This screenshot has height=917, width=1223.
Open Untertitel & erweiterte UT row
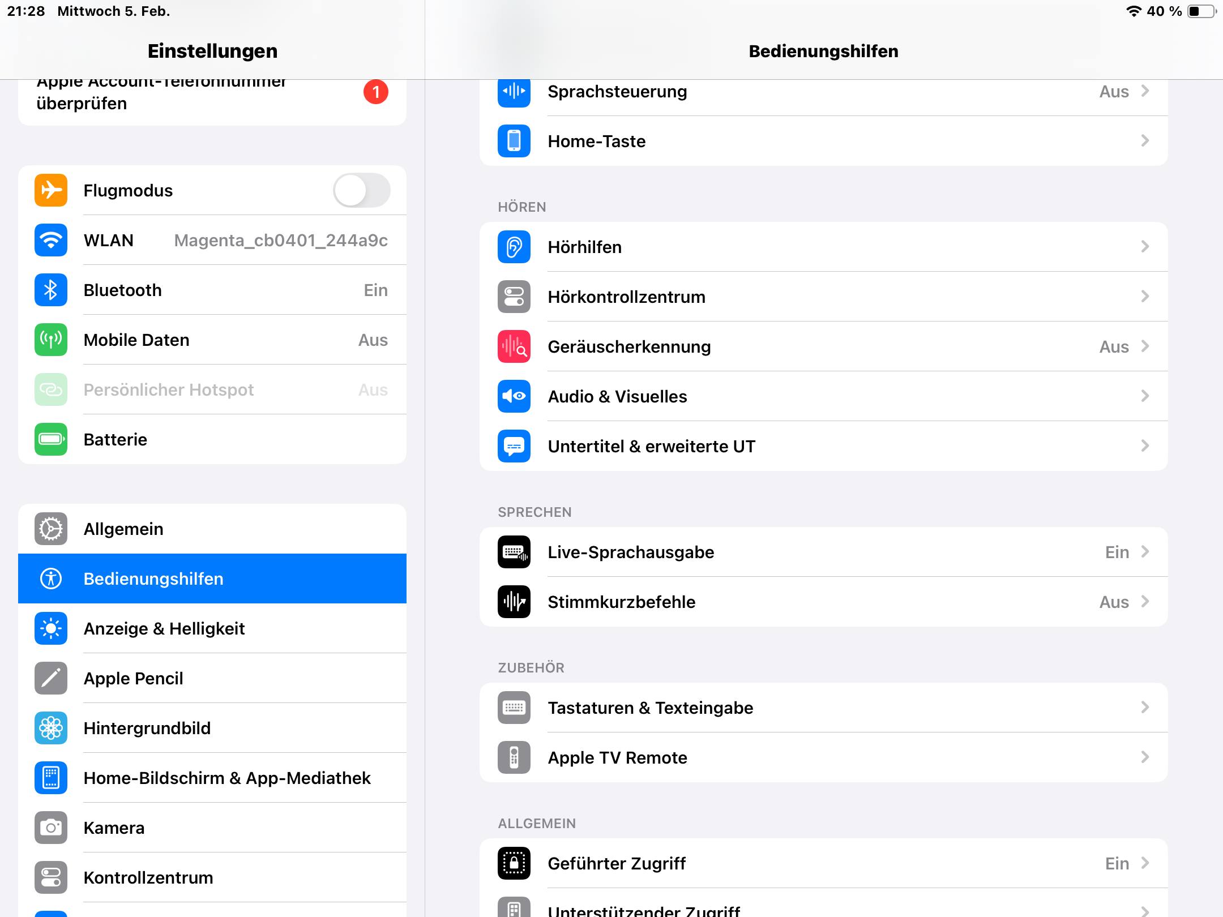click(x=823, y=446)
